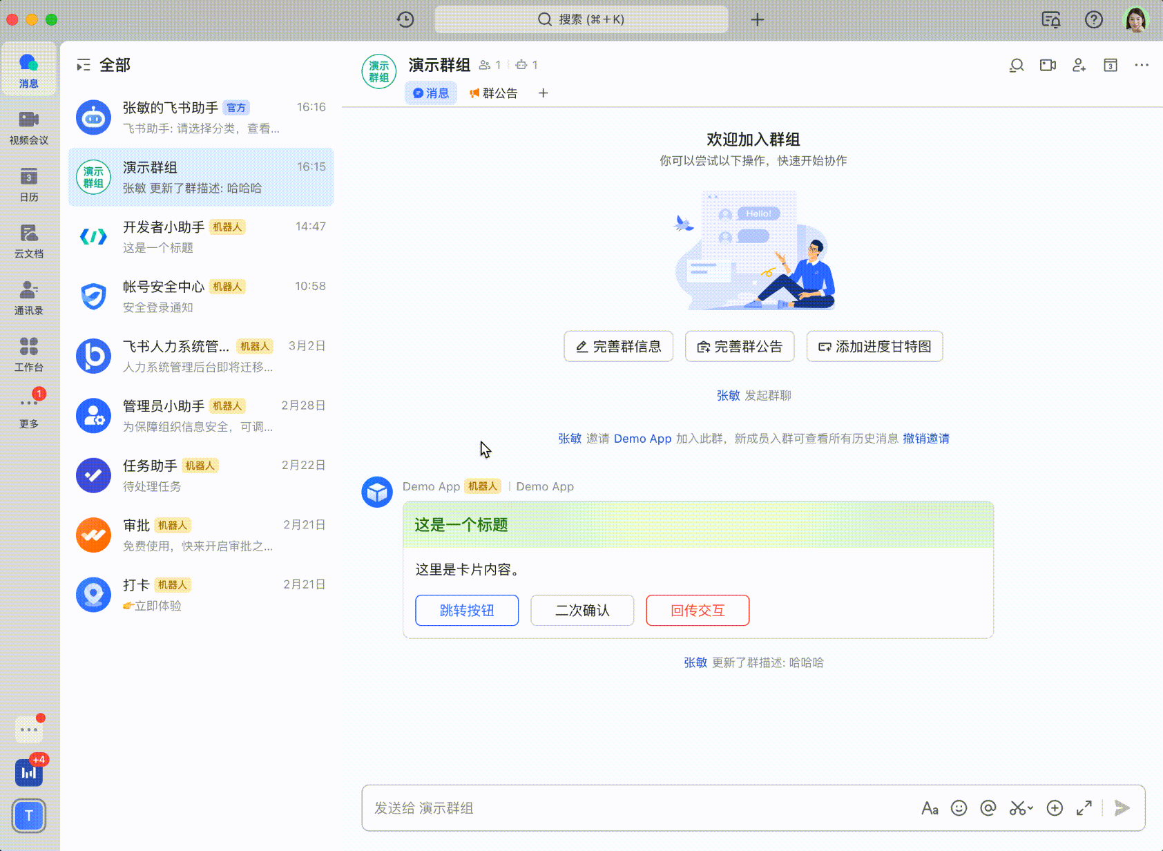Screen dimensions: 1163x851
Task: Open the 回传交互 card action
Action: point(697,610)
